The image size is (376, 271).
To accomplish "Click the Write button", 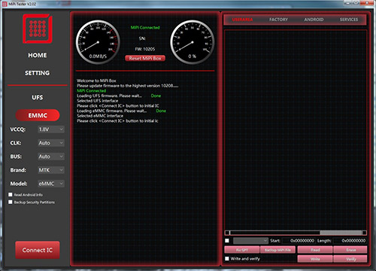I will point(315,259).
